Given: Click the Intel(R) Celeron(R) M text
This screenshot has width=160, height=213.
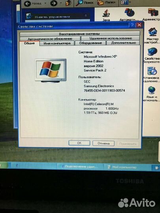Looking at the screenshot, I should (99, 104).
